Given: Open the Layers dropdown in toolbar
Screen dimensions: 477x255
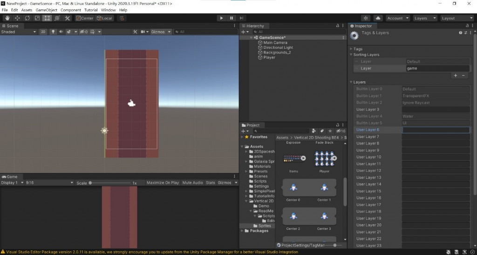Looking at the screenshot, I should pos(425,18).
